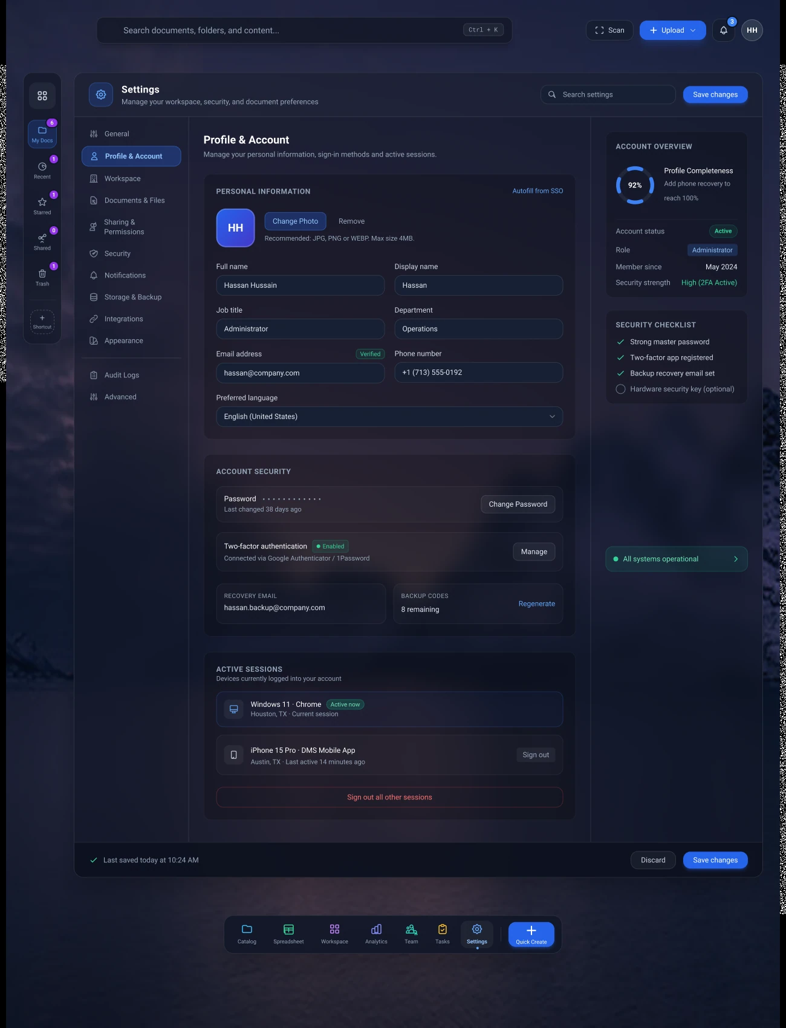Image resolution: width=786 pixels, height=1028 pixels.
Task: Click the Job title input field
Action: tap(300, 329)
